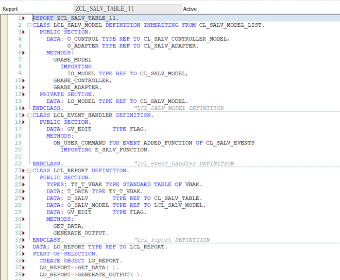This screenshot has width=340, height=280.
Task: Click the red change marker on line 30
Action: point(24,219)
